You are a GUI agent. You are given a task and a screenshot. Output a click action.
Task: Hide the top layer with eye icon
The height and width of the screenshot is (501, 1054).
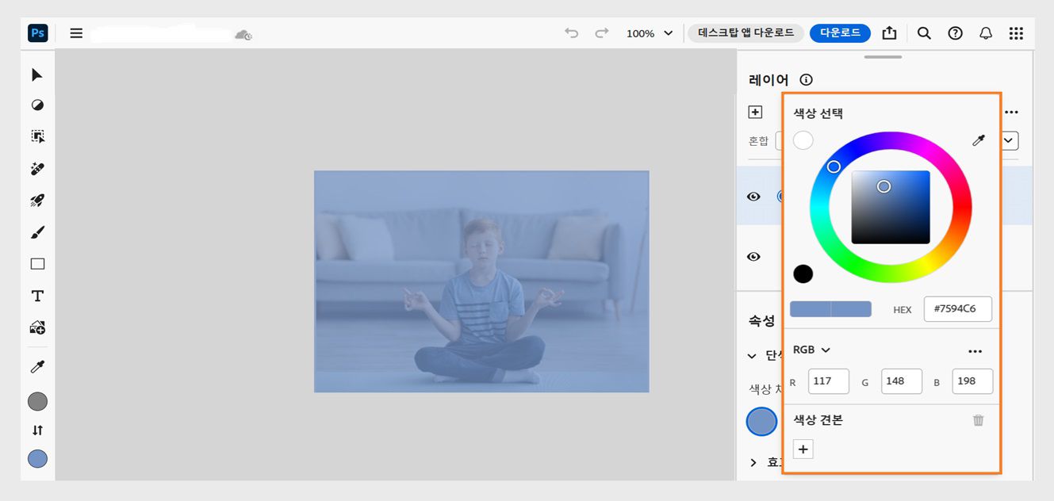pyautogui.click(x=753, y=196)
